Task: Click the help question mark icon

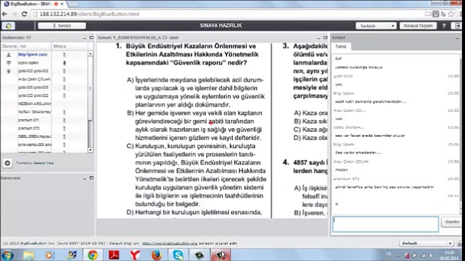Action: coord(444,26)
